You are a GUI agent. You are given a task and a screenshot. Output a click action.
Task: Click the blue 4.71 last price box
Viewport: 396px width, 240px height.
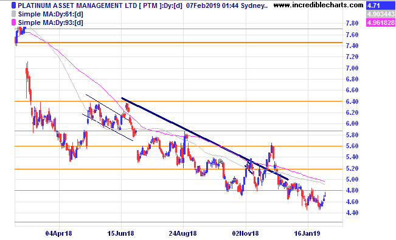click(x=380, y=5)
